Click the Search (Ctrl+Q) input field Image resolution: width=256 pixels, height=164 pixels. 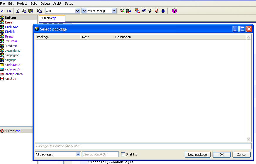click(100, 154)
